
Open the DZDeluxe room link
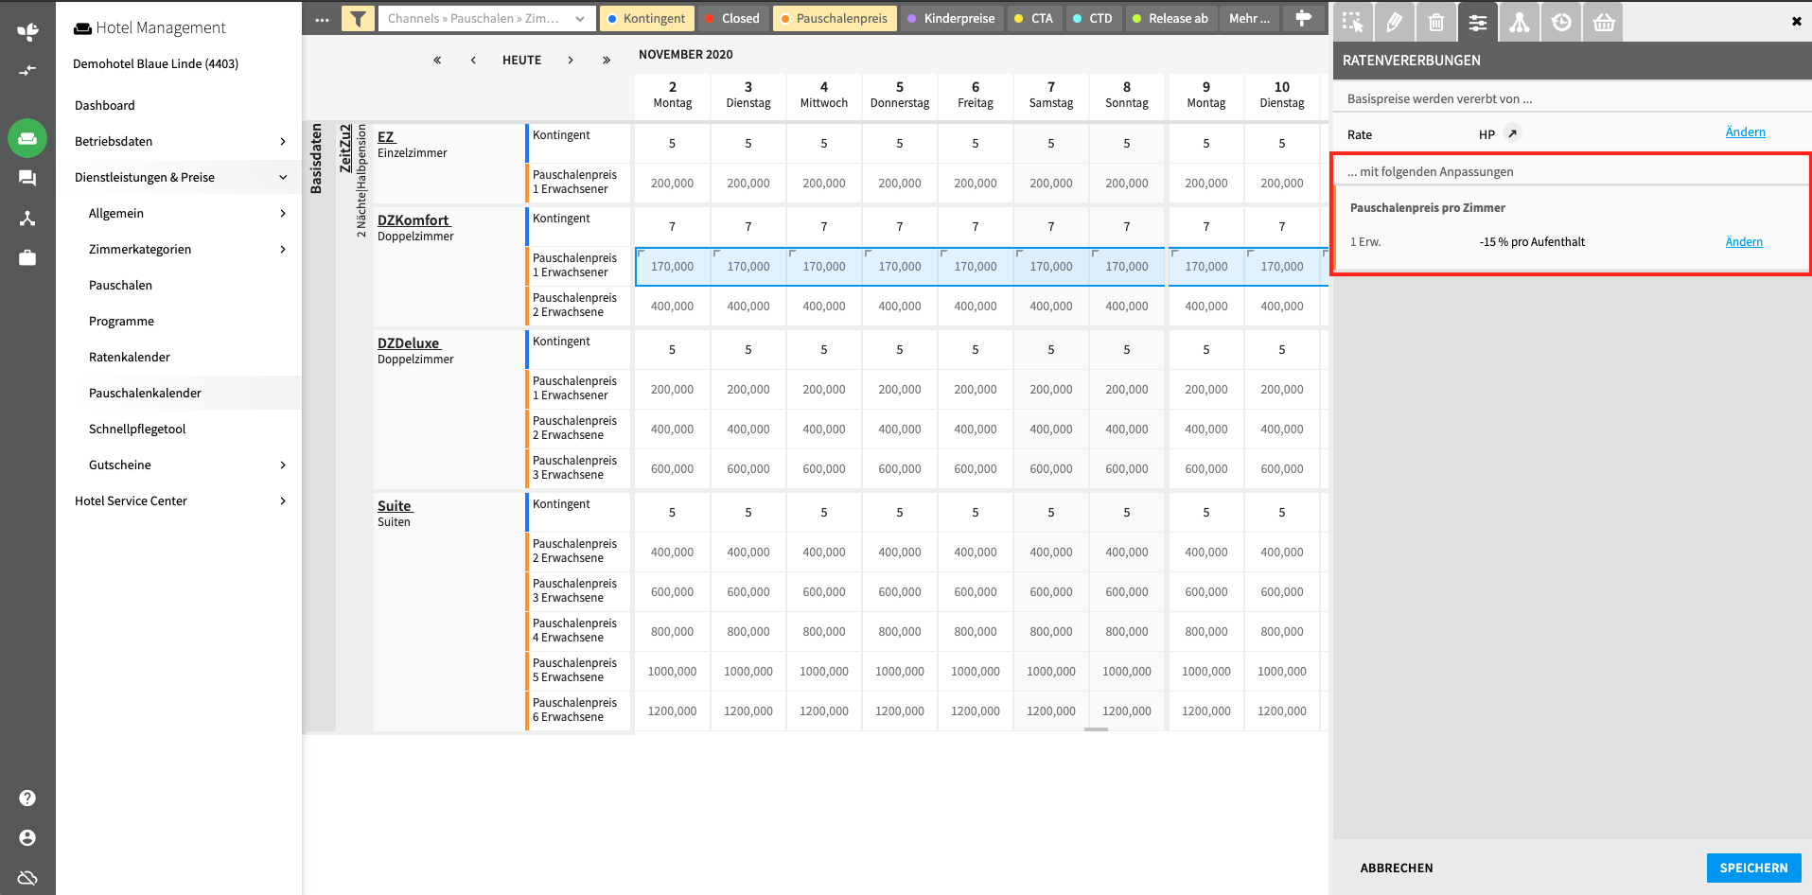click(409, 342)
